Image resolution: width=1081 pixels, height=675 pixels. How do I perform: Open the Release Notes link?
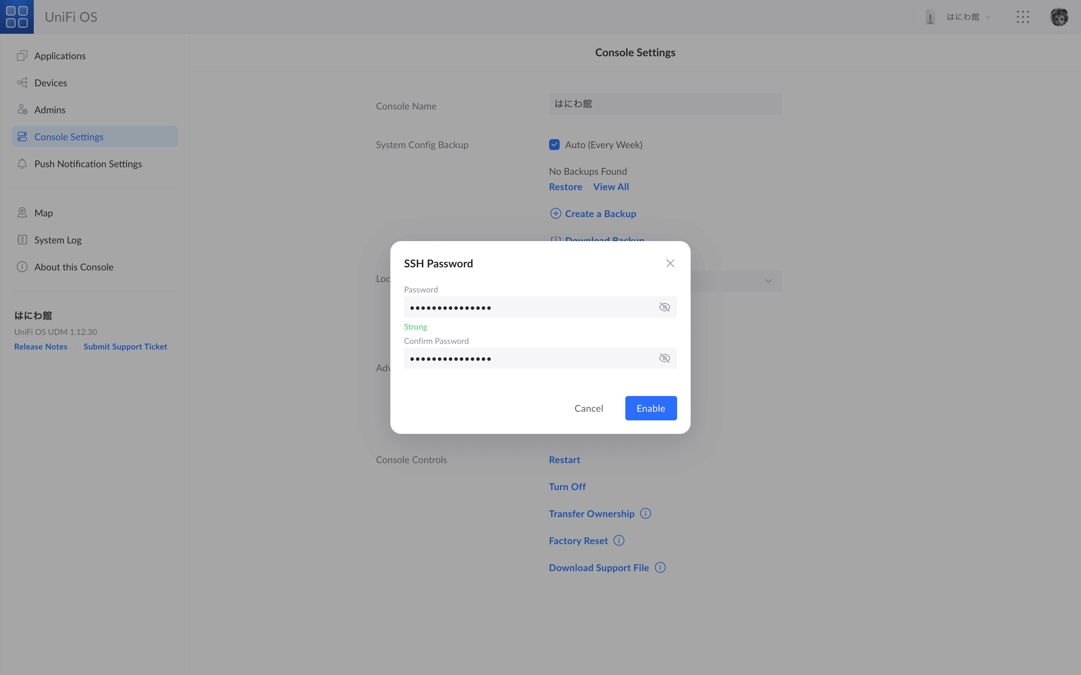coord(41,346)
